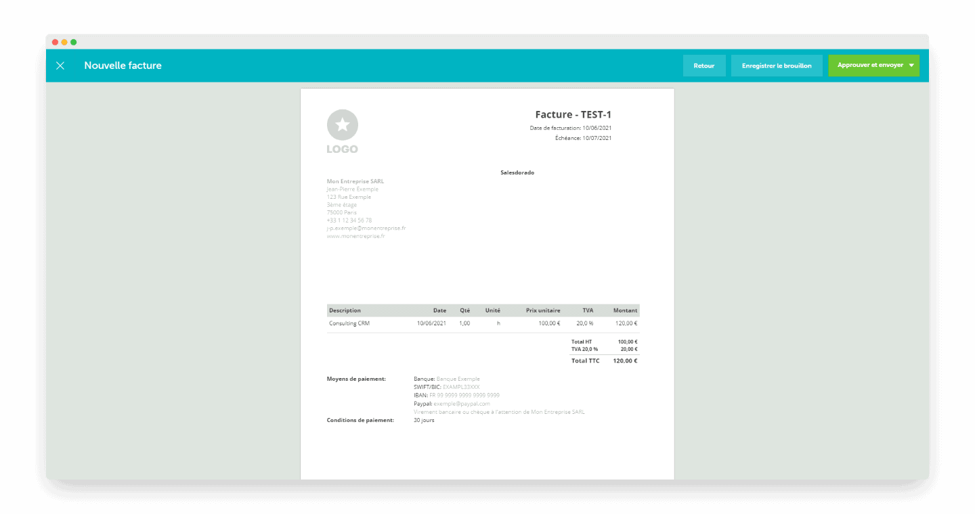Click the 123 Rue Exemple address line
Image resolution: width=975 pixels, height=514 pixels.
point(349,197)
